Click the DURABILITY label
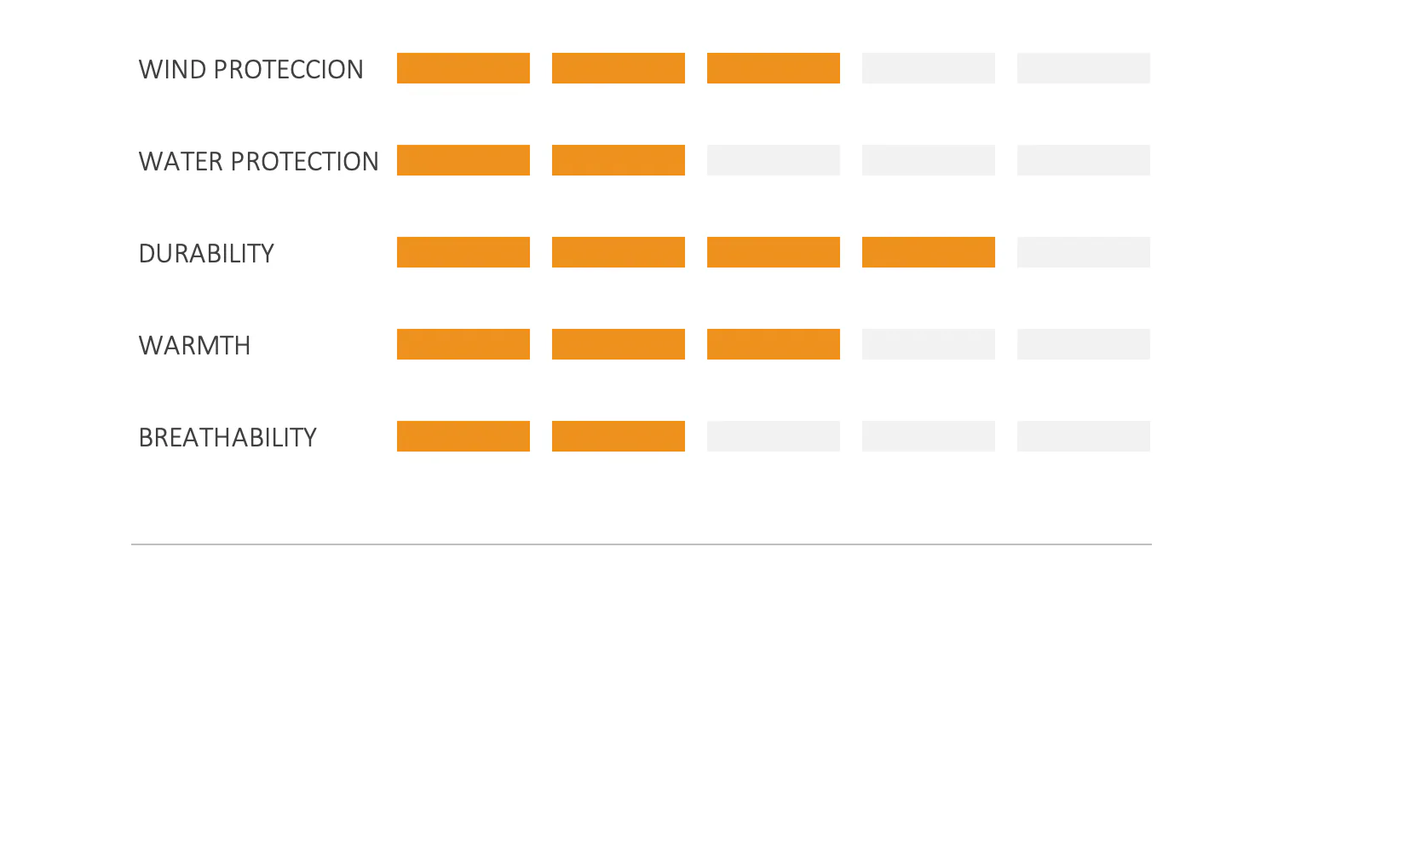 coord(206,253)
